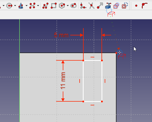152x122 pixels.
Task: Apply the Coincident point constraint
Action: tap(136, 6)
